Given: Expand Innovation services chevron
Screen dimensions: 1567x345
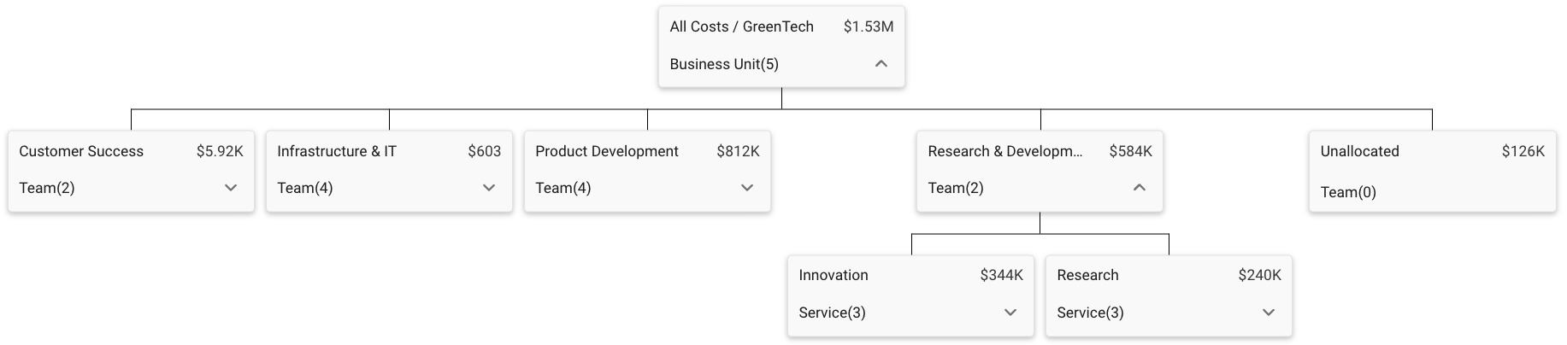Looking at the screenshot, I should tap(1010, 313).
